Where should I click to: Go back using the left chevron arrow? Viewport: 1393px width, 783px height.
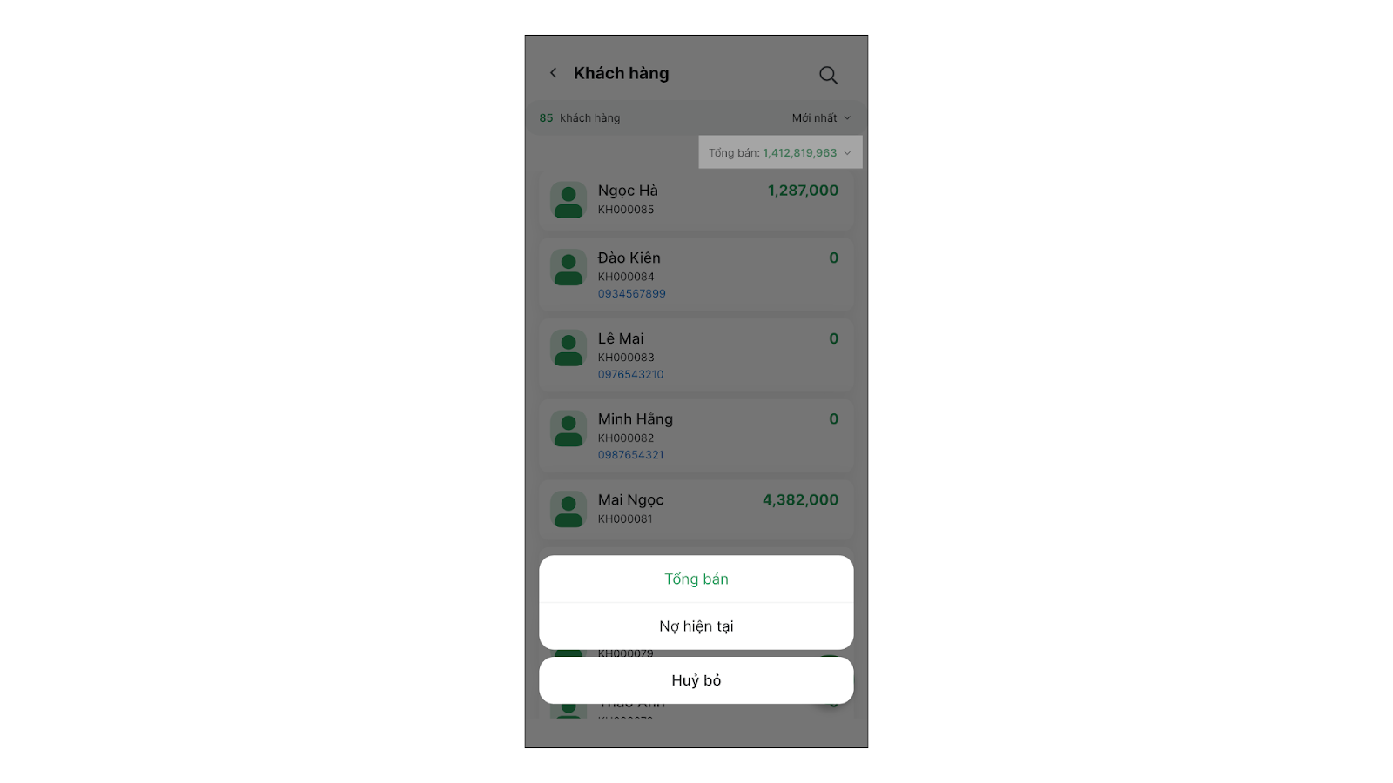point(553,73)
